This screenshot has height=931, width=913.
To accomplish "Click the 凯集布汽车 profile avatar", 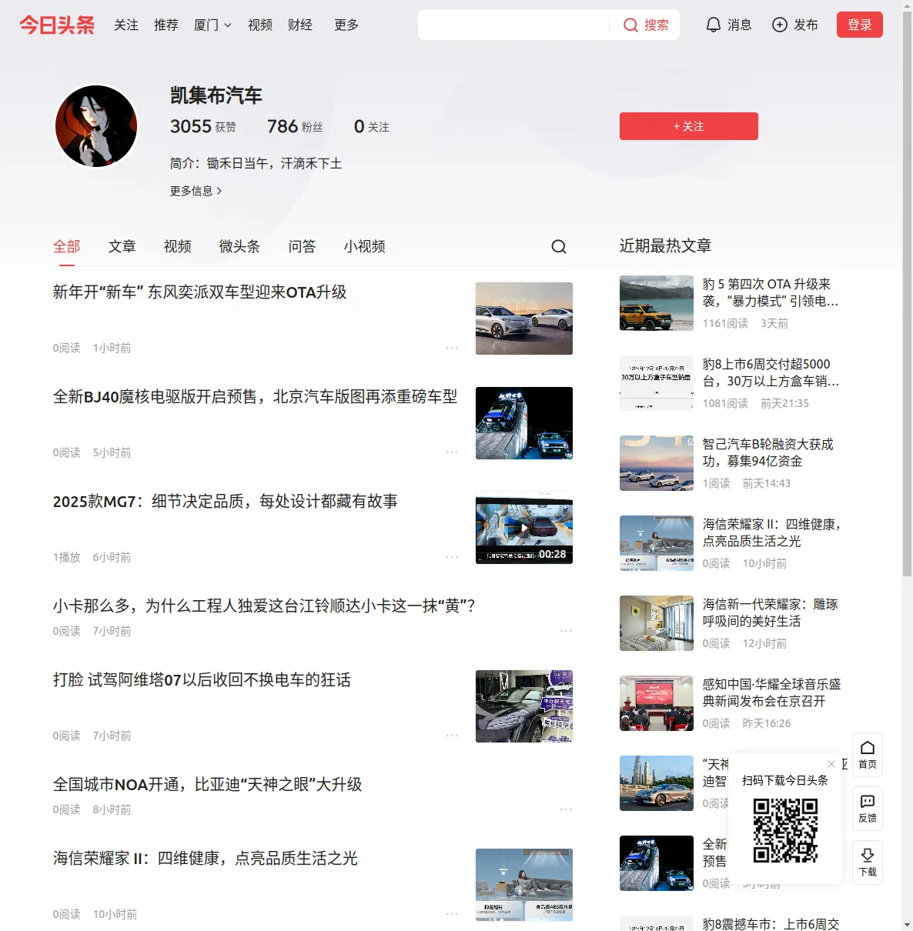I will tap(96, 126).
